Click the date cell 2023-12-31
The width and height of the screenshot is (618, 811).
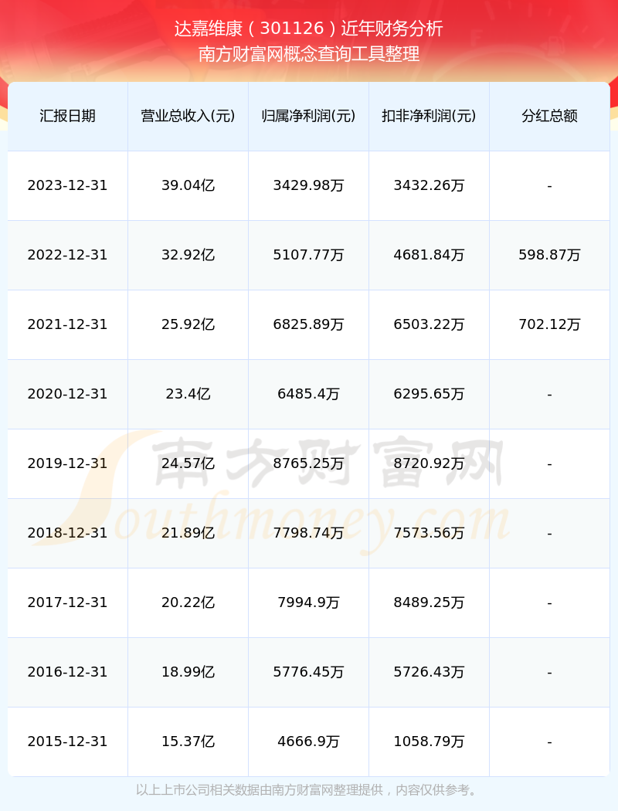[x=68, y=185]
